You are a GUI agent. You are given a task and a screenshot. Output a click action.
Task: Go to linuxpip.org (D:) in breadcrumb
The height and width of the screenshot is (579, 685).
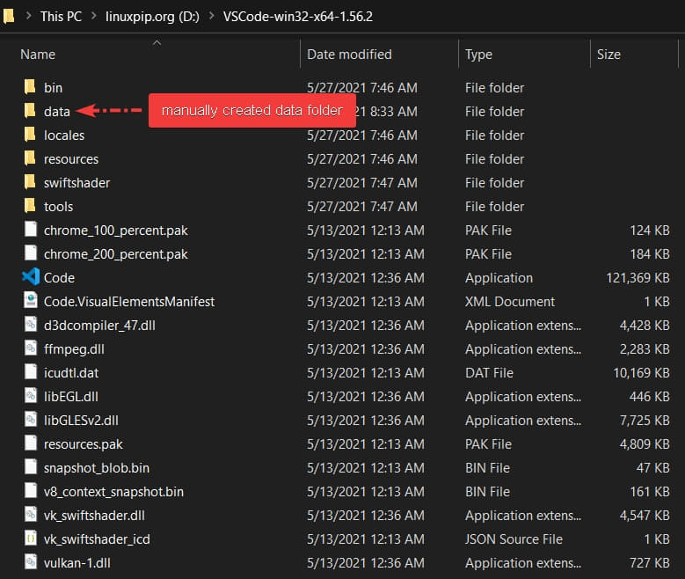click(x=152, y=17)
